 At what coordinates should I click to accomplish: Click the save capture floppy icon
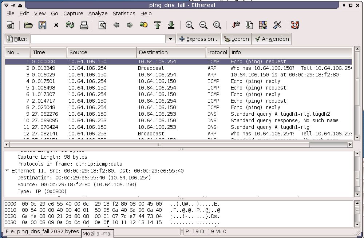coord(42,25)
